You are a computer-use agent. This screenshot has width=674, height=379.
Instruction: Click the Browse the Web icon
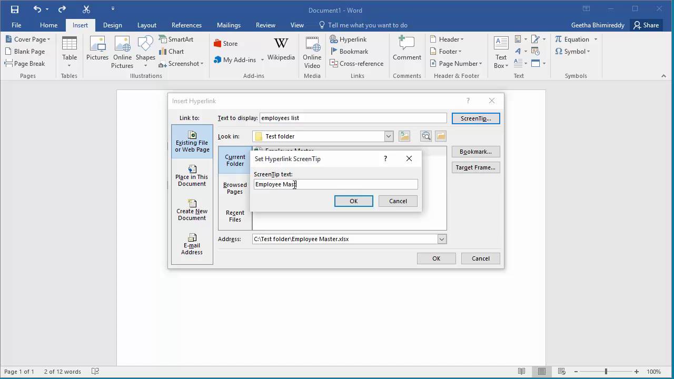click(x=426, y=136)
